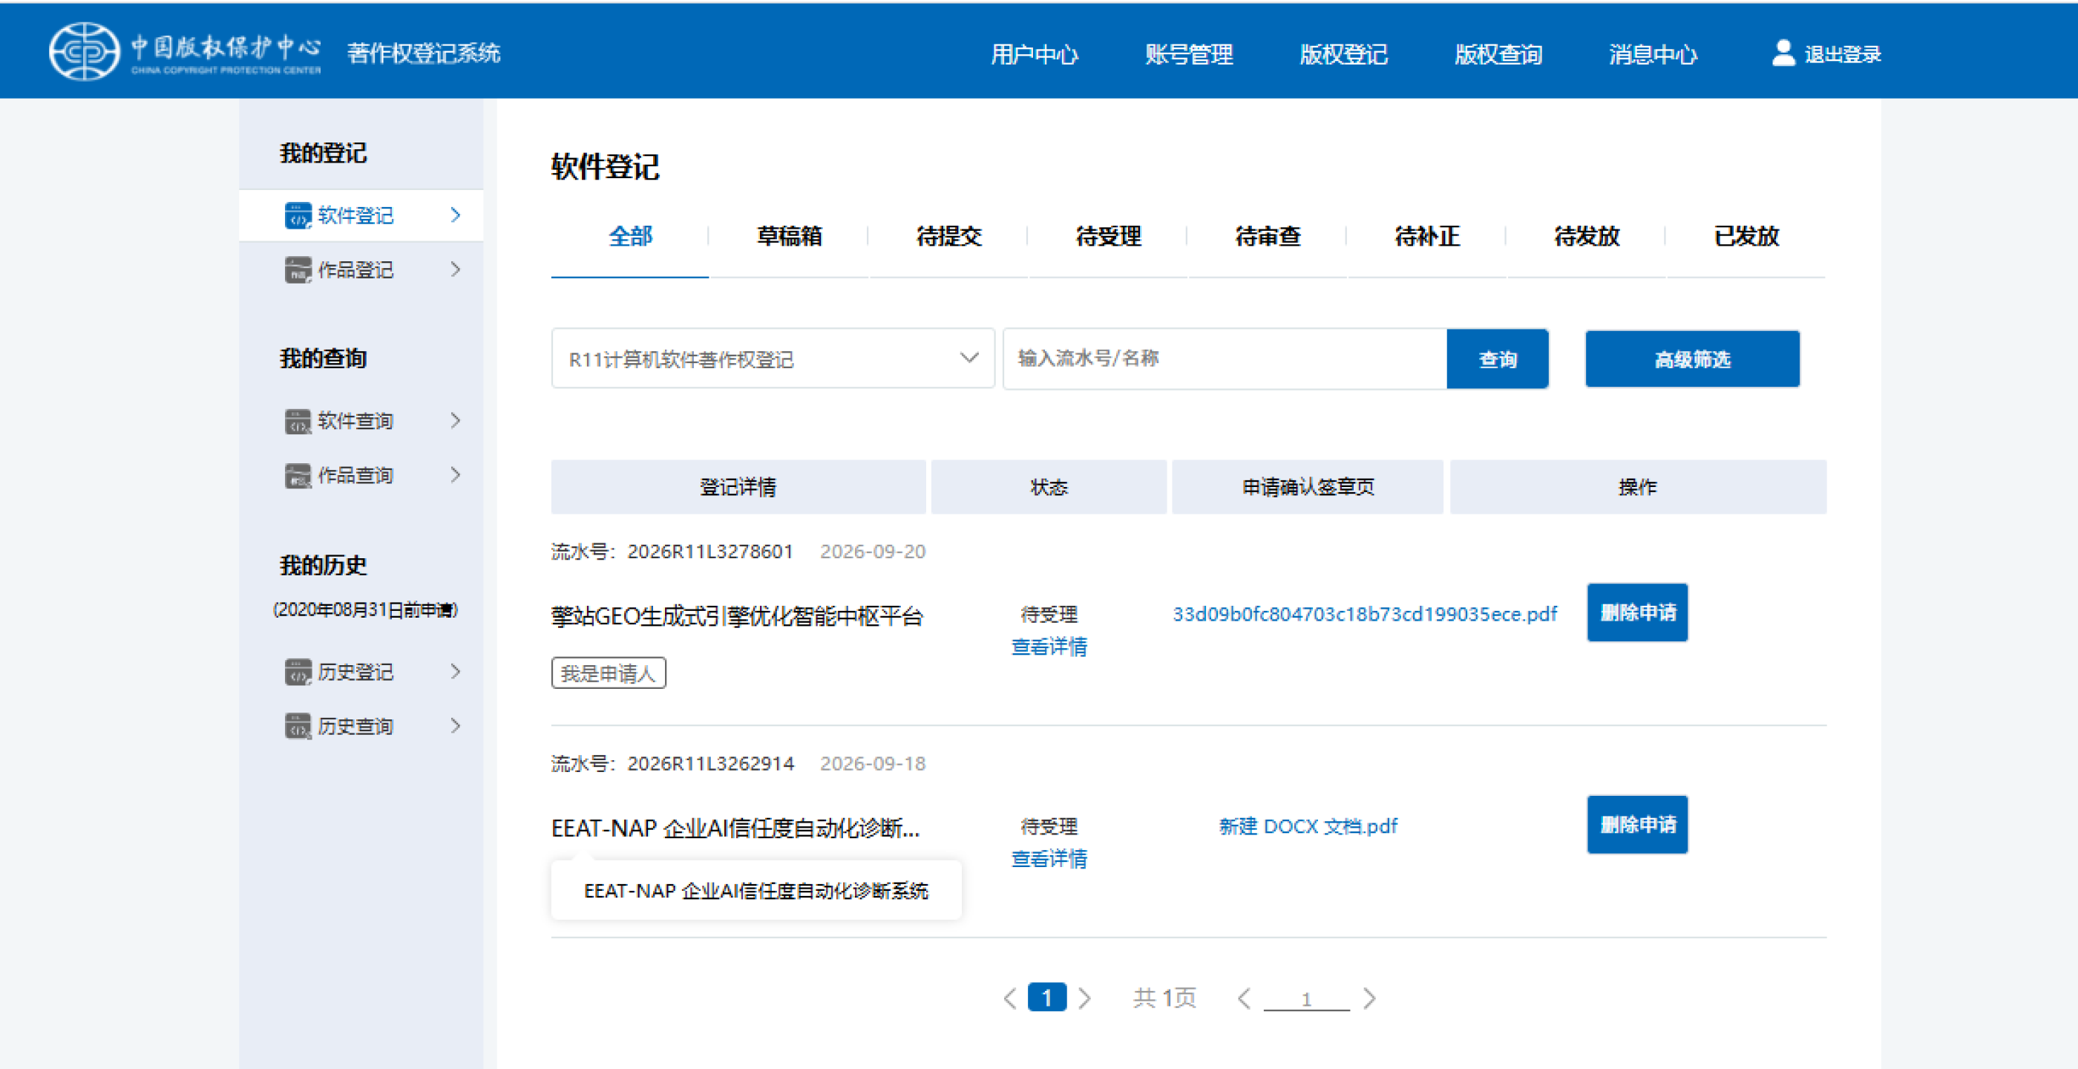The image size is (2078, 1069).
Task: Open 账号管理 in the top navigation
Action: [x=1189, y=54]
